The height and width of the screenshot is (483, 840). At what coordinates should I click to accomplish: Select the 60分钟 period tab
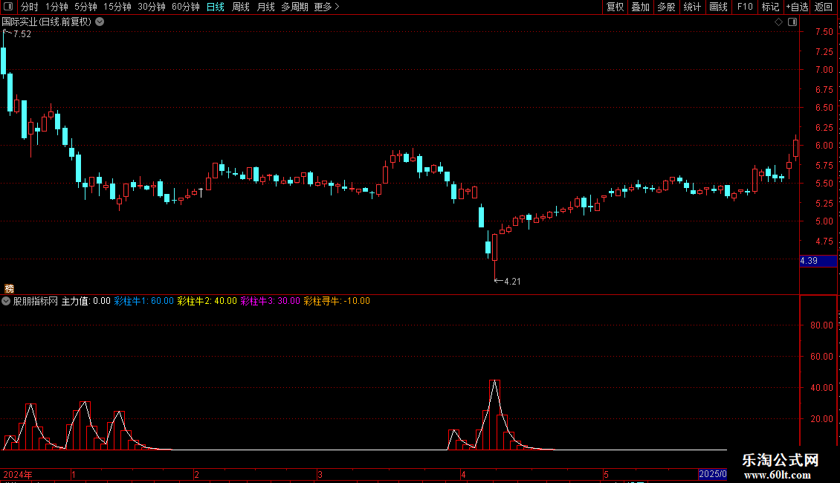[x=185, y=7]
